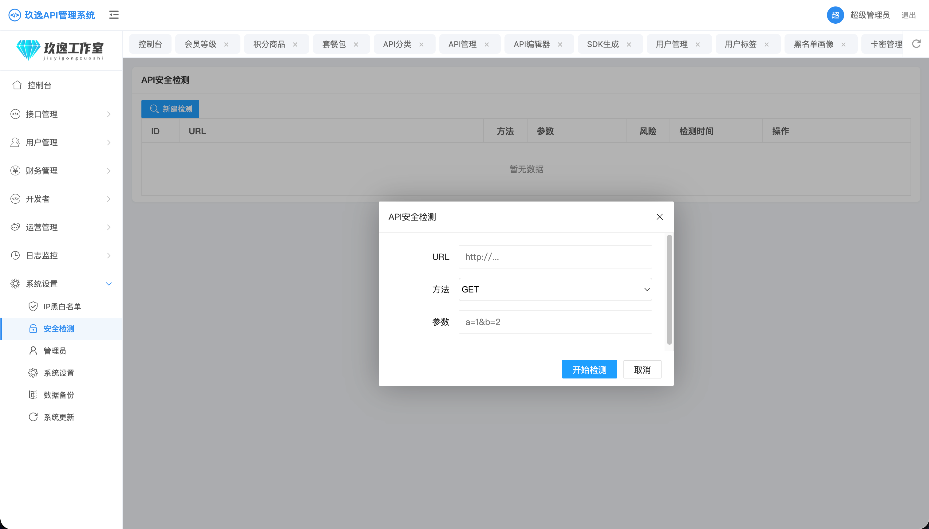Screen dimensions: 929x529
Task: Close the 用户标签 tab
Action: click(767, 44)
